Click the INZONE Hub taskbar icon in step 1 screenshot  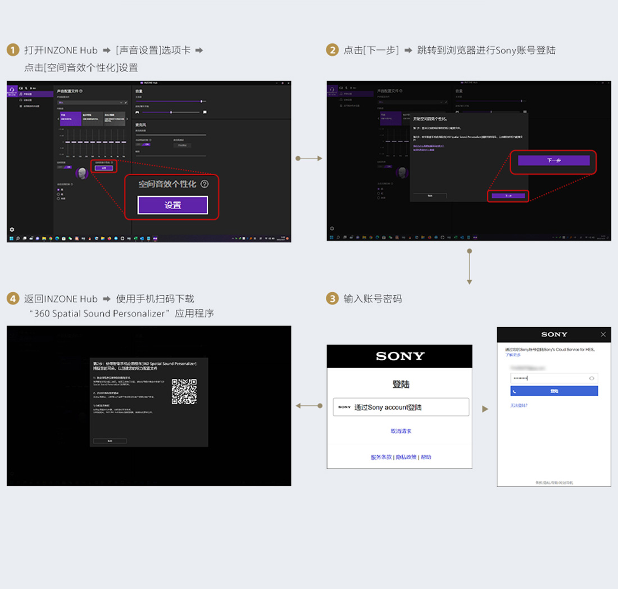155,238
